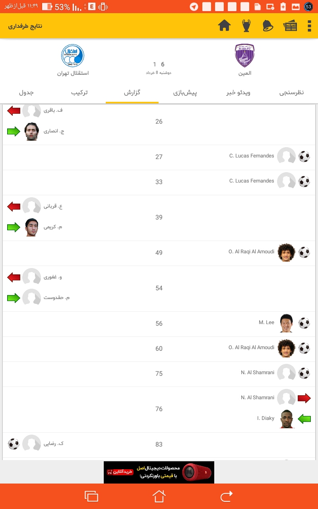Tap the JBL speaker advertisement banner

(159, 472)
